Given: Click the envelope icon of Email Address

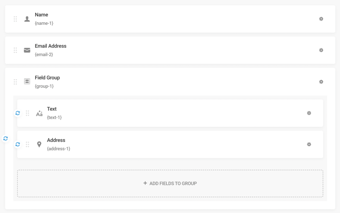Looking at the screenshot, I should click(x=27, y=50).
